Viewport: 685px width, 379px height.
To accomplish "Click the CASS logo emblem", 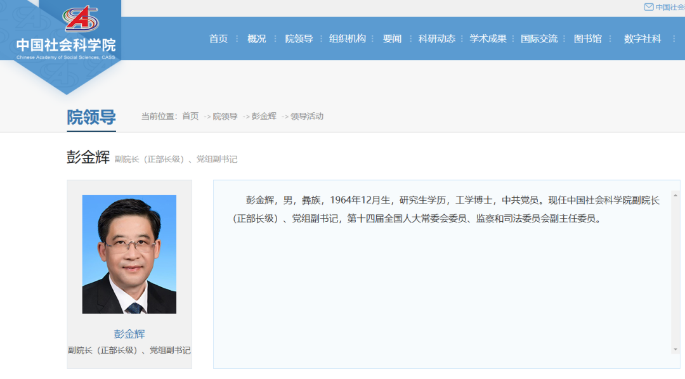I will [81, 19].
